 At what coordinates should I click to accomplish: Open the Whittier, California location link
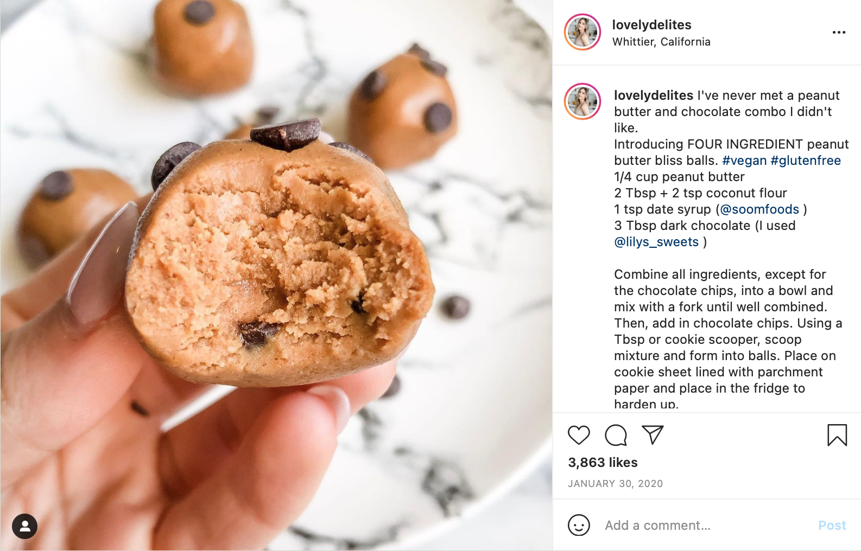[x=661, y=42]
